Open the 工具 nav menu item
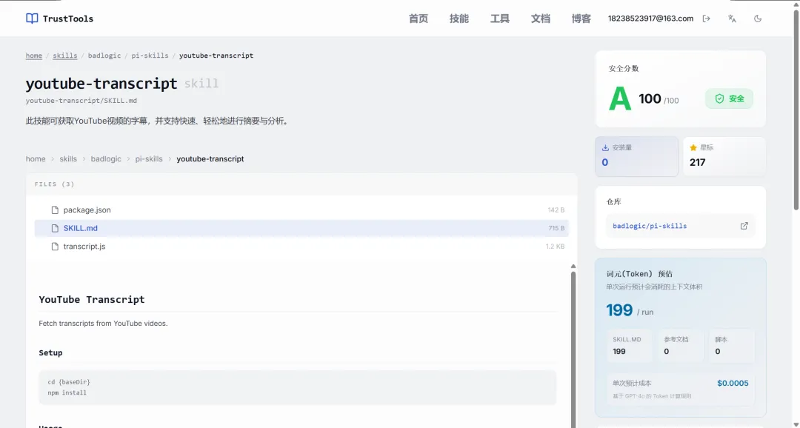Screen dimensions: 800x428 pyautogui.click(x=500, y=19)
